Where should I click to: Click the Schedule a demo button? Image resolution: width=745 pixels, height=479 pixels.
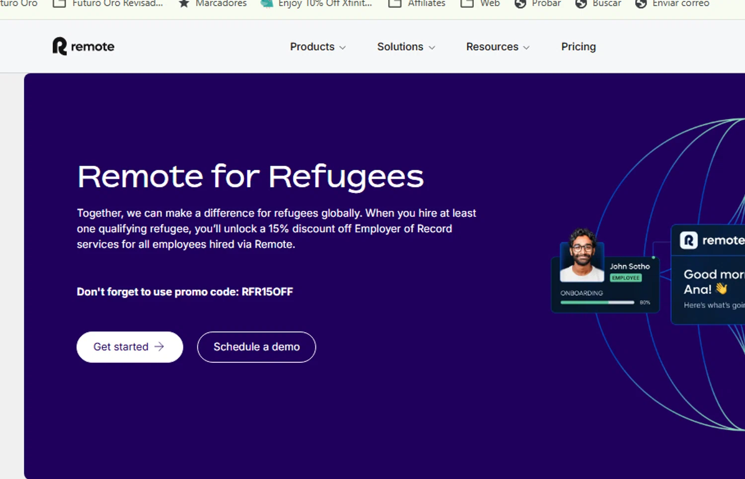point(256,347)
